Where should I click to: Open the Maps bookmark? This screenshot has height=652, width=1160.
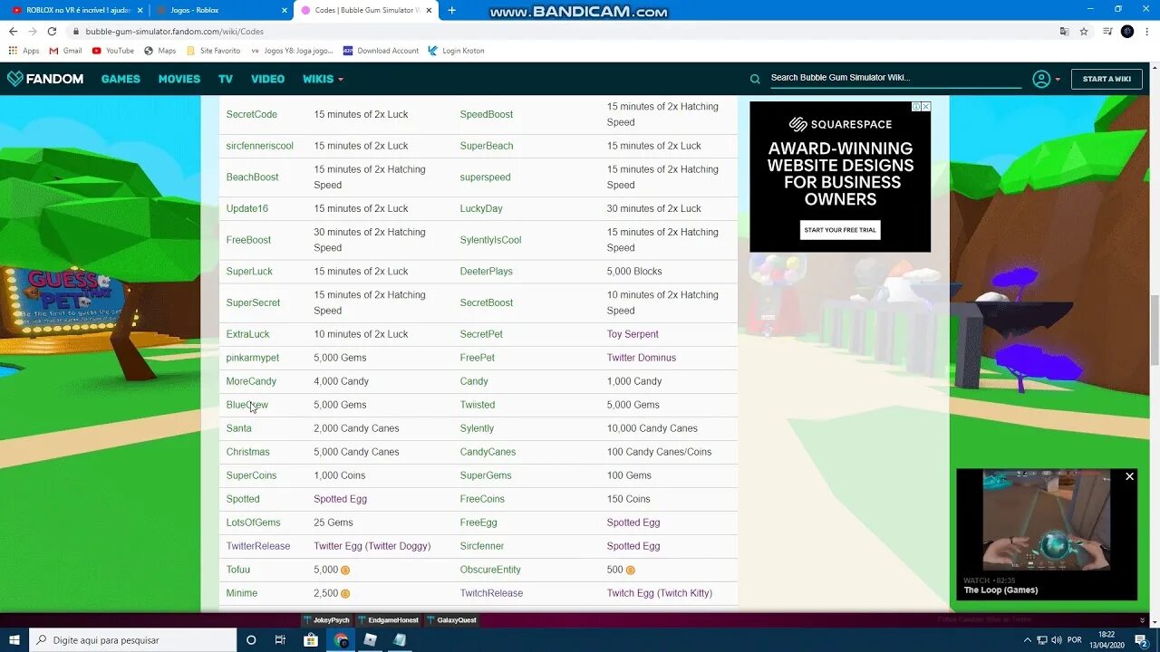[x=160, y=51]
